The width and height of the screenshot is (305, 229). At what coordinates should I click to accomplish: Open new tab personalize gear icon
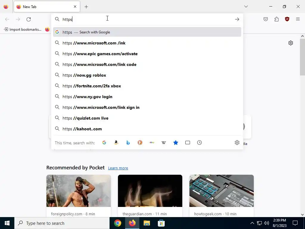[x=291, y=43]
